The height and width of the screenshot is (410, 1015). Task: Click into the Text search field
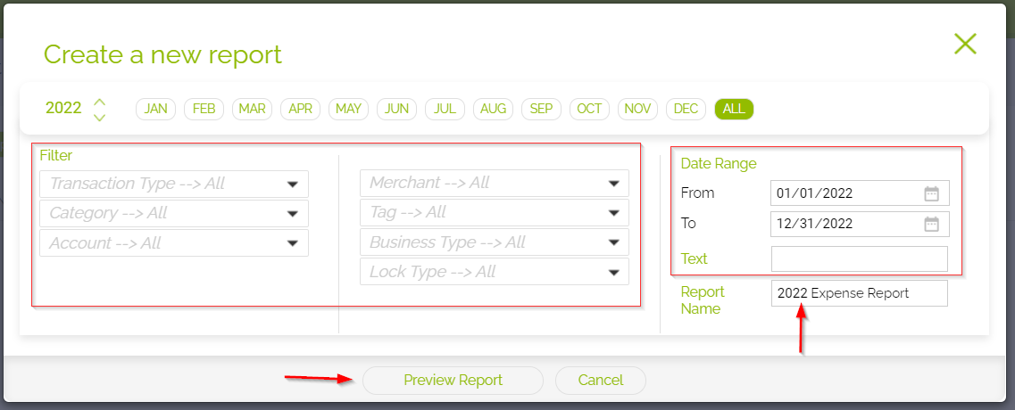click(x=859, y=258)
